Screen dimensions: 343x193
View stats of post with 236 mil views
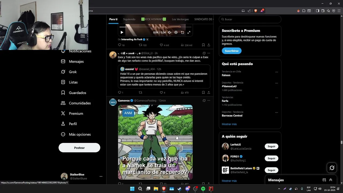pos(187,45)
